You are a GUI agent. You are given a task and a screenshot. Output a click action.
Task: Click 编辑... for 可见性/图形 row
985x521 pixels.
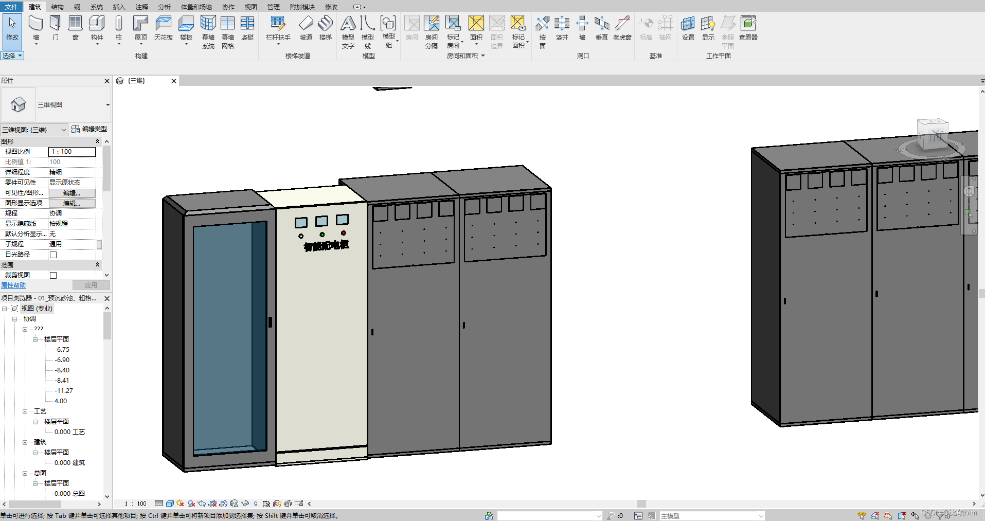pyautogui.click(x=71, y=193)
